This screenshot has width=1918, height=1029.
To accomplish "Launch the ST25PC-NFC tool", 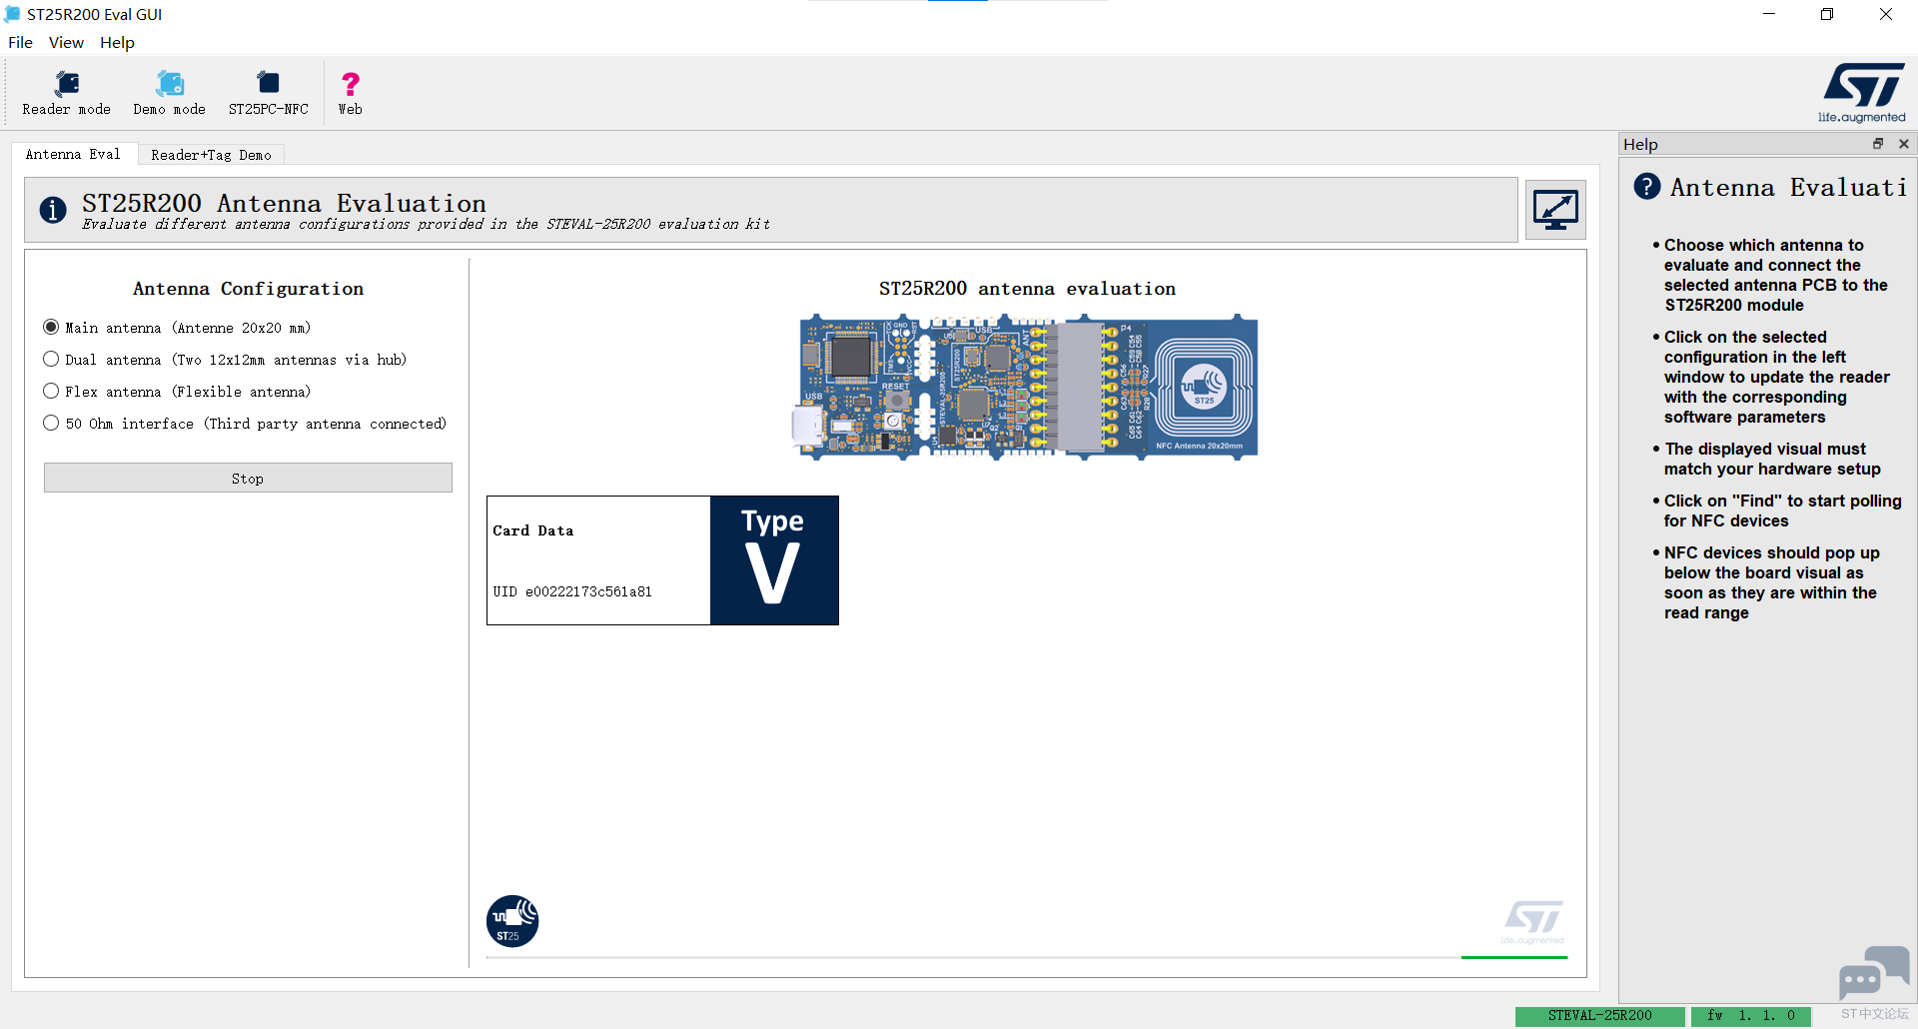I will [269, 93].
